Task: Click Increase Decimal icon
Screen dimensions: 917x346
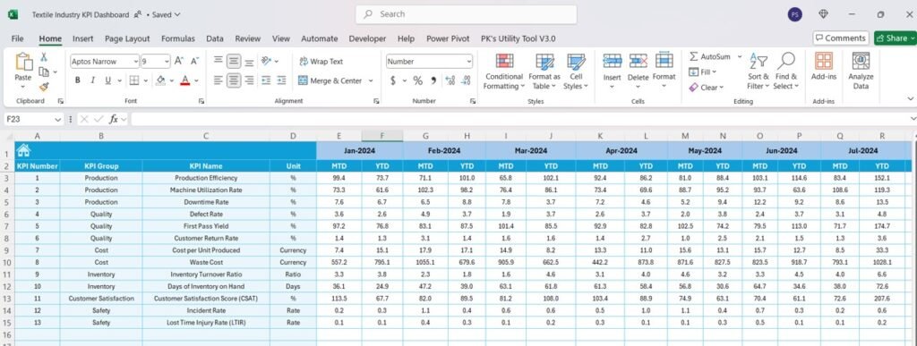Action: (450, 80)
